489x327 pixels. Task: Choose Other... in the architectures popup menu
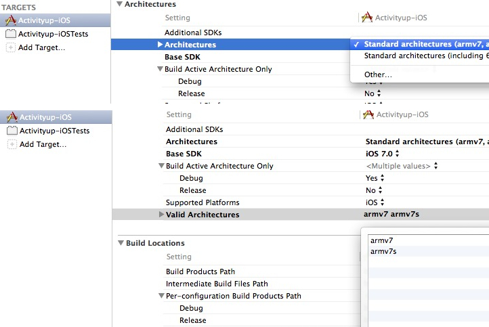[378, 74]
